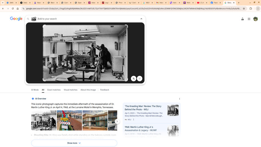Open the Extensions puzzle icon

[x=251, y=8]
